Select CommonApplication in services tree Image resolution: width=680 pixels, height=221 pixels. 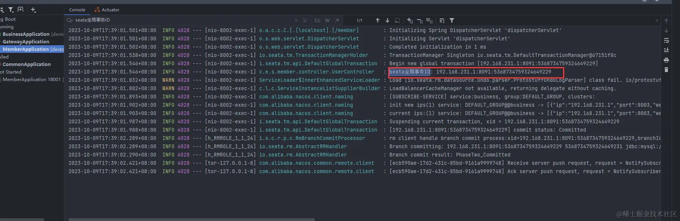[x=32, y=64]
